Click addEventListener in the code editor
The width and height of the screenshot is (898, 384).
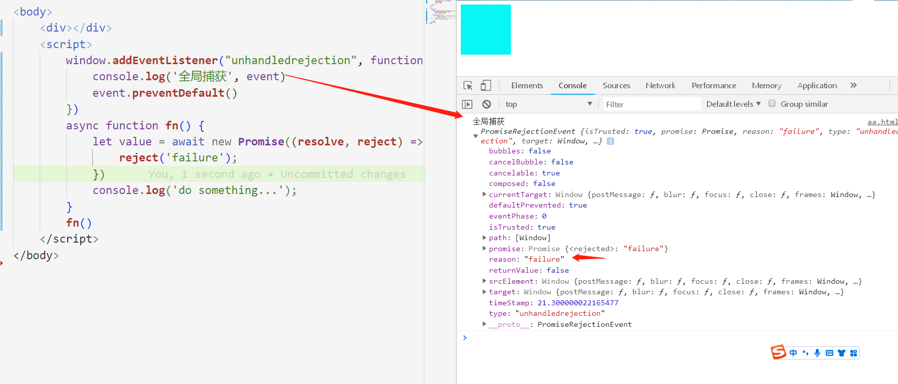point(165,60)
